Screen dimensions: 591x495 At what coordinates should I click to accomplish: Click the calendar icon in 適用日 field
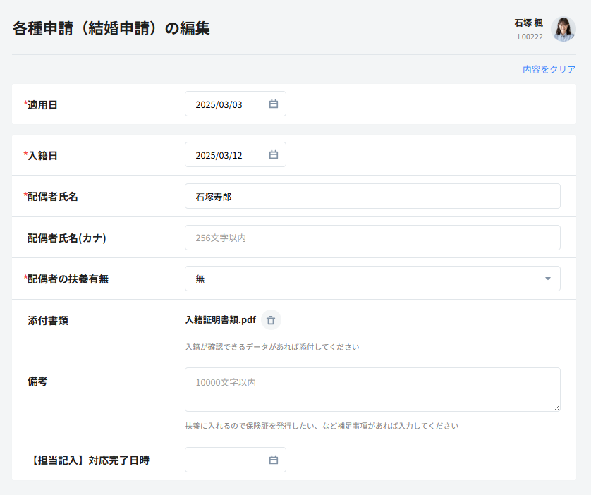pos(274,104)
